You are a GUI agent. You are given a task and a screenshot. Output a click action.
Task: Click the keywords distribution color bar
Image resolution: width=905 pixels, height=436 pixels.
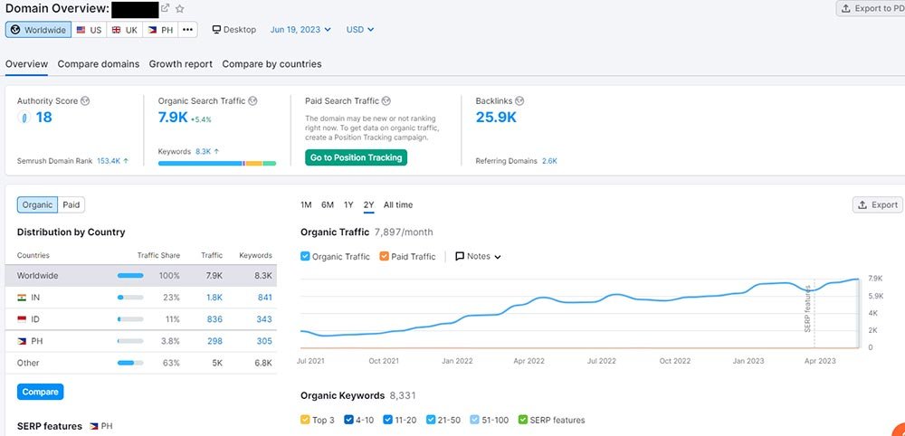coord(217,163)
